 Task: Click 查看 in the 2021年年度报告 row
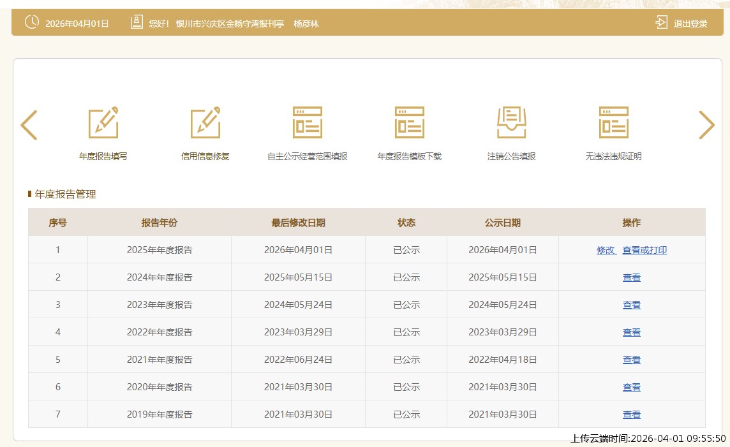point(631,360)
